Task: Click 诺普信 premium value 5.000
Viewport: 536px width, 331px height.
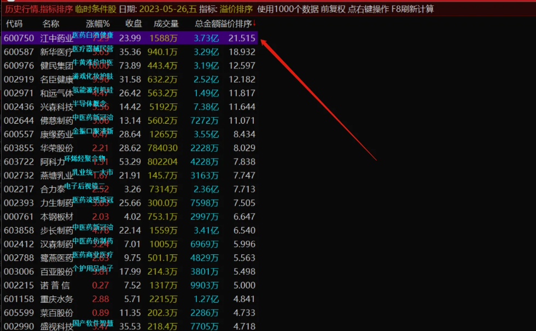Action: click(x=244, y=285)
